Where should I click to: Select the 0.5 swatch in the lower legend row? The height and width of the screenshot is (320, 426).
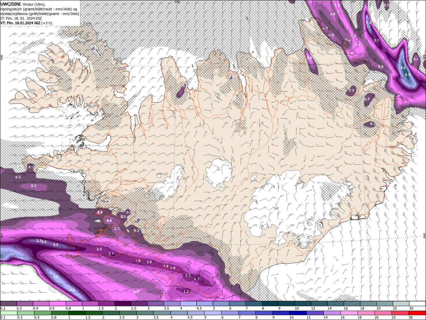(x=43, y=313)
